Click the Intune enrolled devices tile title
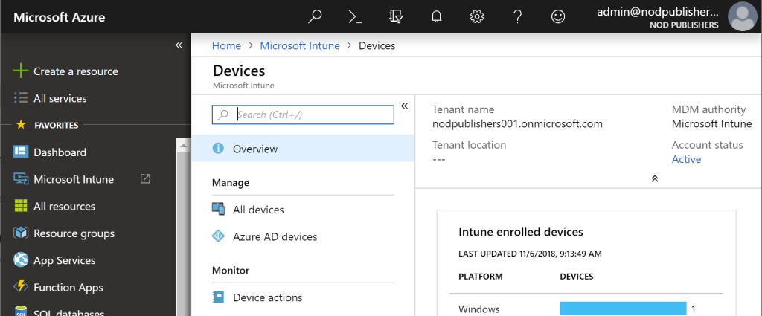This screenshot has width=762, height=316. pyautogui.click(x=520, y=232)
